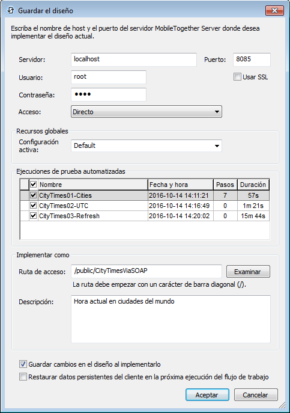Open the Acceso dropdown showing Directo
The width and height of the screenshot is (290, 413).
coord(147,112)
